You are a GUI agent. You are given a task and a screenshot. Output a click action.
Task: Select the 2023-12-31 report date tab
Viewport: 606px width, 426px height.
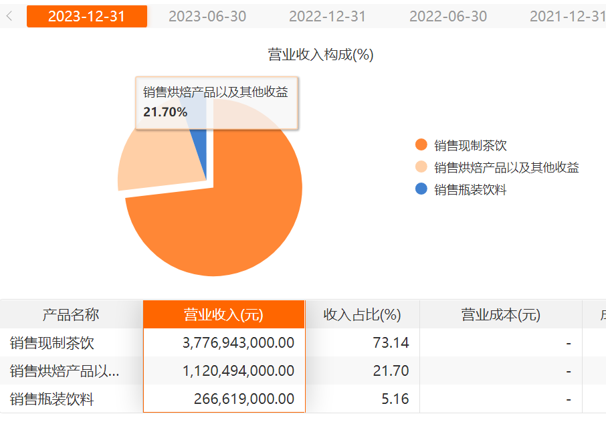point(87,16)
